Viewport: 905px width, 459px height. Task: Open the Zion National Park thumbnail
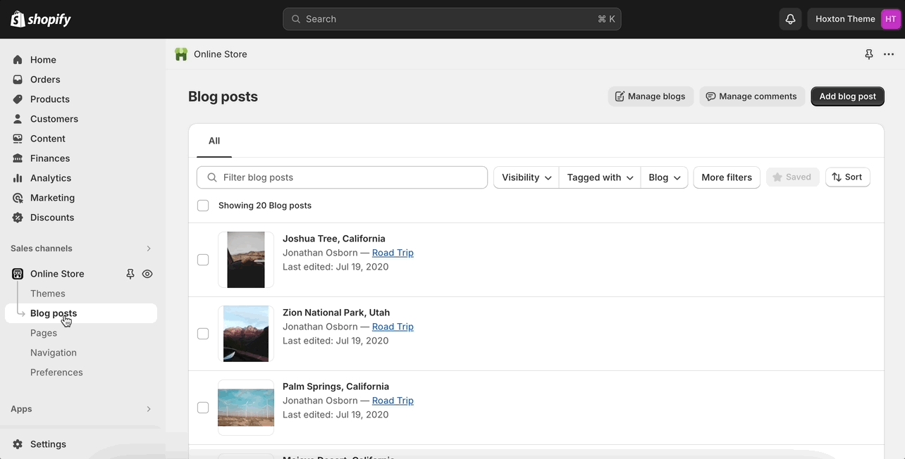click(x=246, y=334)
